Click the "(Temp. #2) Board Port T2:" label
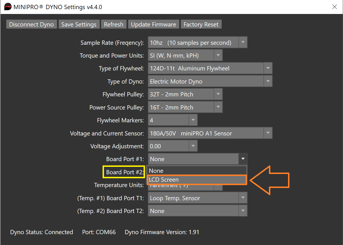The image size is (343, 245). click(111, 211)
